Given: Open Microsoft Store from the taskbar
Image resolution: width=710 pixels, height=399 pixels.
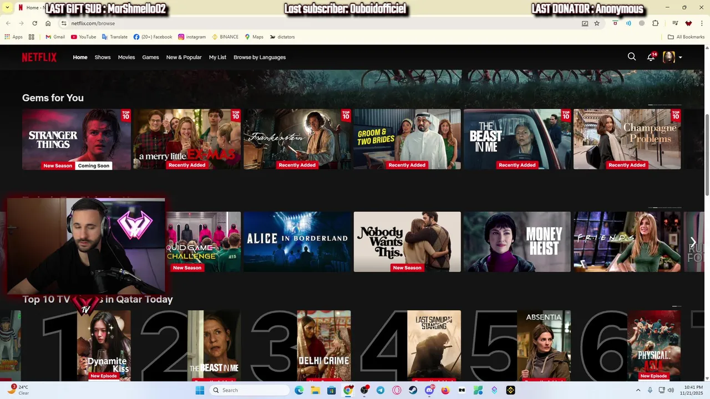Looking at the screenshot, I should [331, 390].
